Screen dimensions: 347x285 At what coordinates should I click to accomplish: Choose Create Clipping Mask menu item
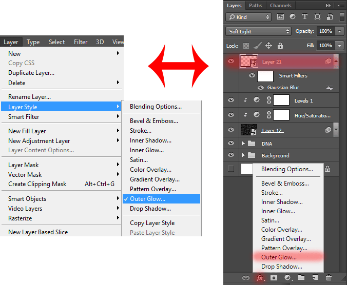pos(62,184)
